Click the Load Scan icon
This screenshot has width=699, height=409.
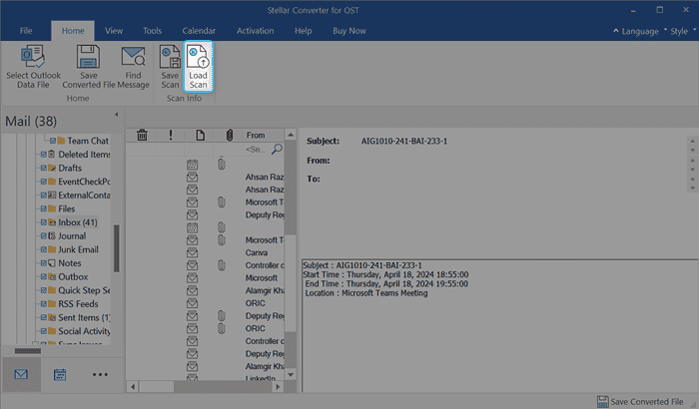tap(199, 67)
